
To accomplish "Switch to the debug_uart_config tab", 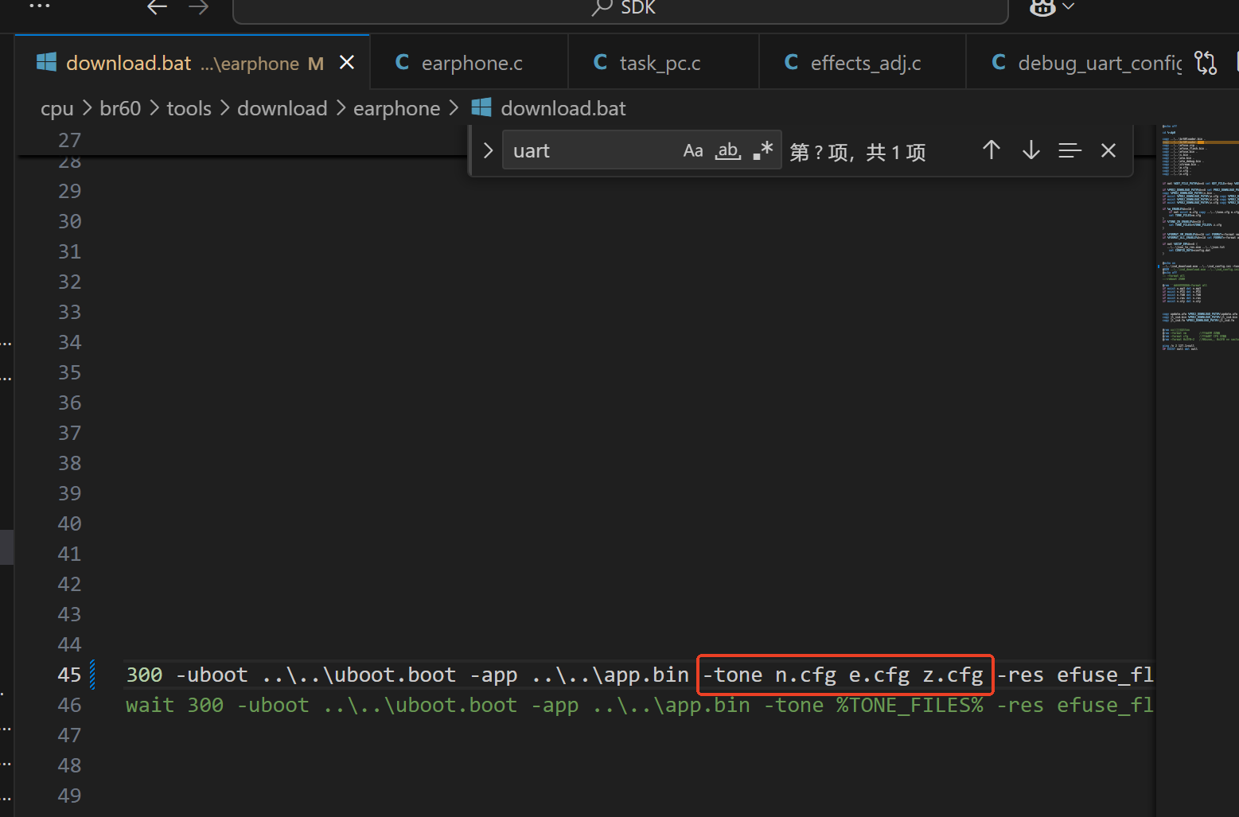I will click(x=1086, y=63).
